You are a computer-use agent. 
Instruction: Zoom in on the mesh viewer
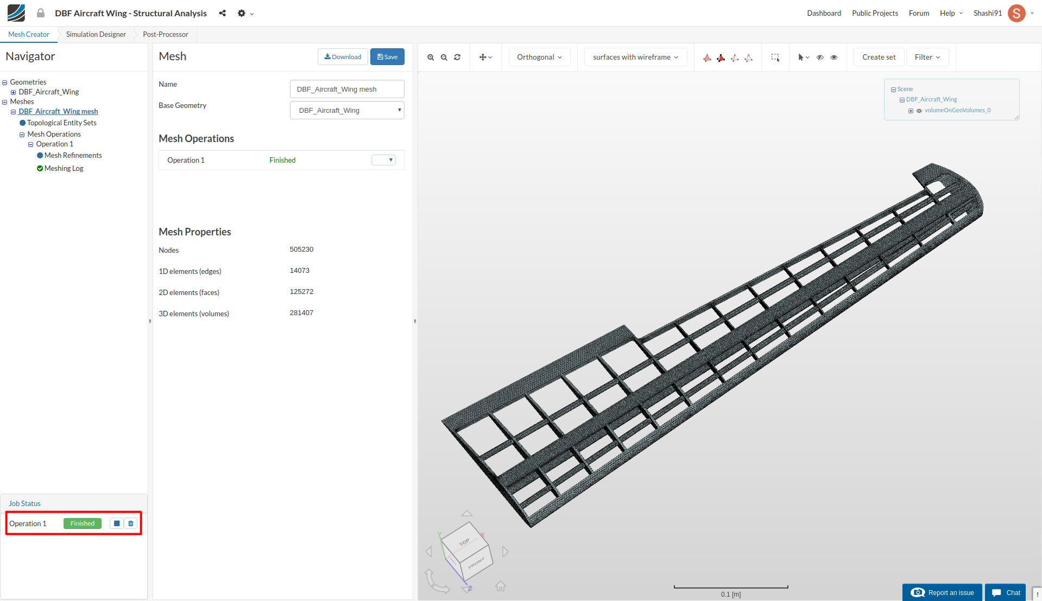(431, 57)
